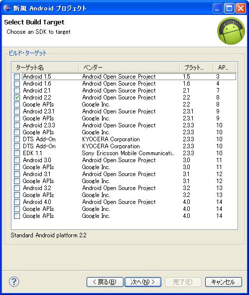Select API level 11 in Android 3.0 row
The height and width of the screenshot is (295, 249).
coord(219,160)
